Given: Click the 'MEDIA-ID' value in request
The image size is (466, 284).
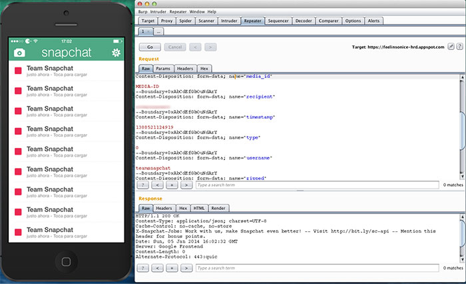Looking at the screenshot, I should [x=147, y=86].
